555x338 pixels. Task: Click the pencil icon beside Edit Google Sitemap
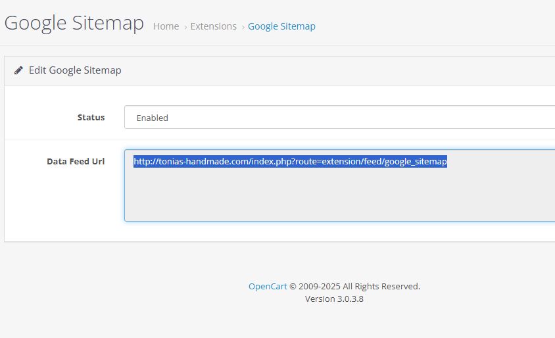point(19,70)
